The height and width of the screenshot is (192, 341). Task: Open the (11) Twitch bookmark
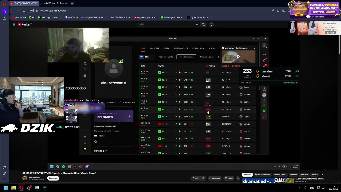[x=72, y=17]
